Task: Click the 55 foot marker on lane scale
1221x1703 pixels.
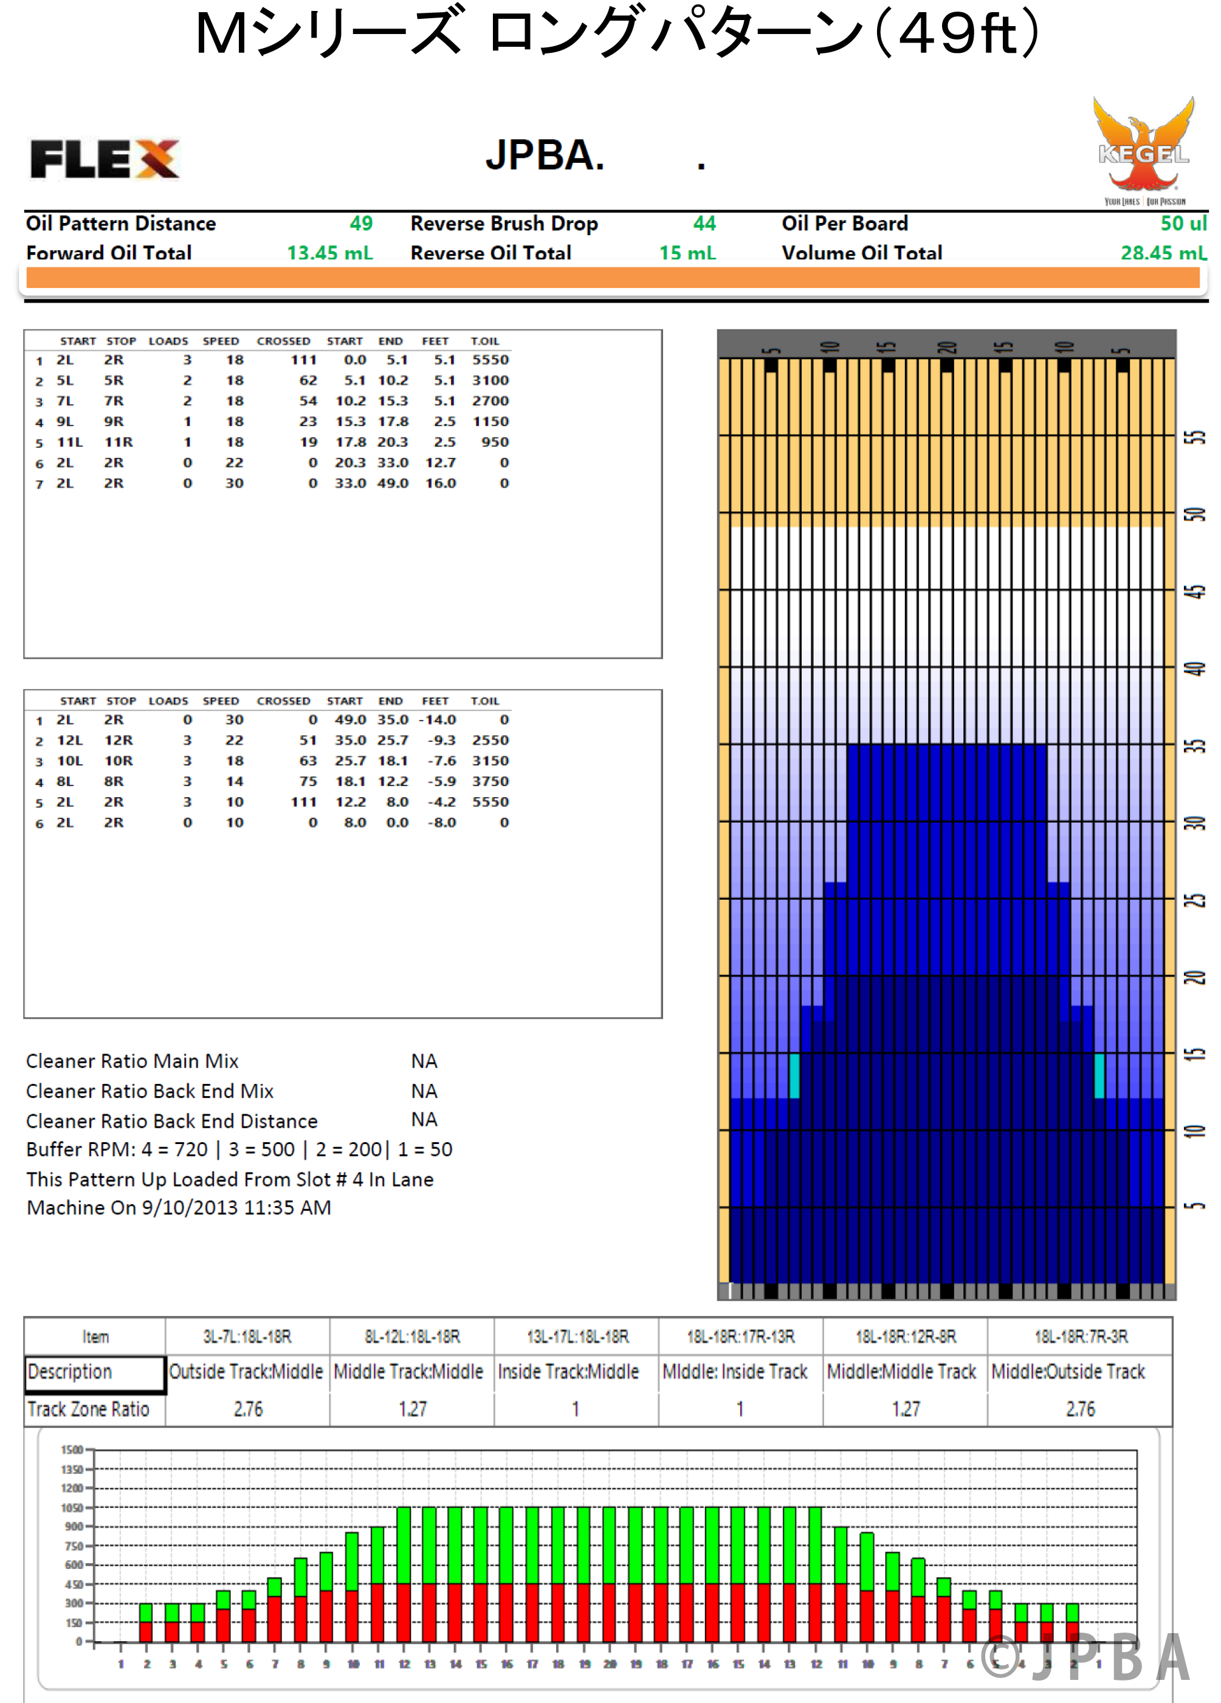Action: pos(1194,437)
